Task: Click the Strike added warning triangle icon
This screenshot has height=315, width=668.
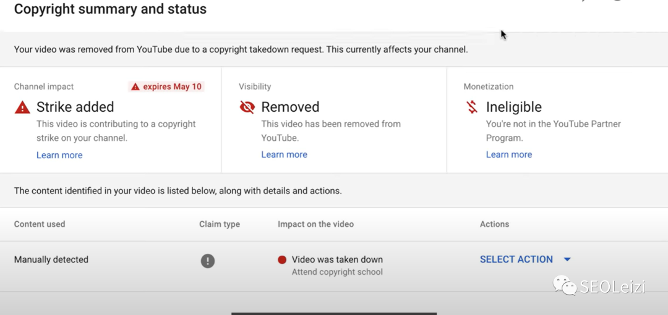Action: [x=22, y=107]
